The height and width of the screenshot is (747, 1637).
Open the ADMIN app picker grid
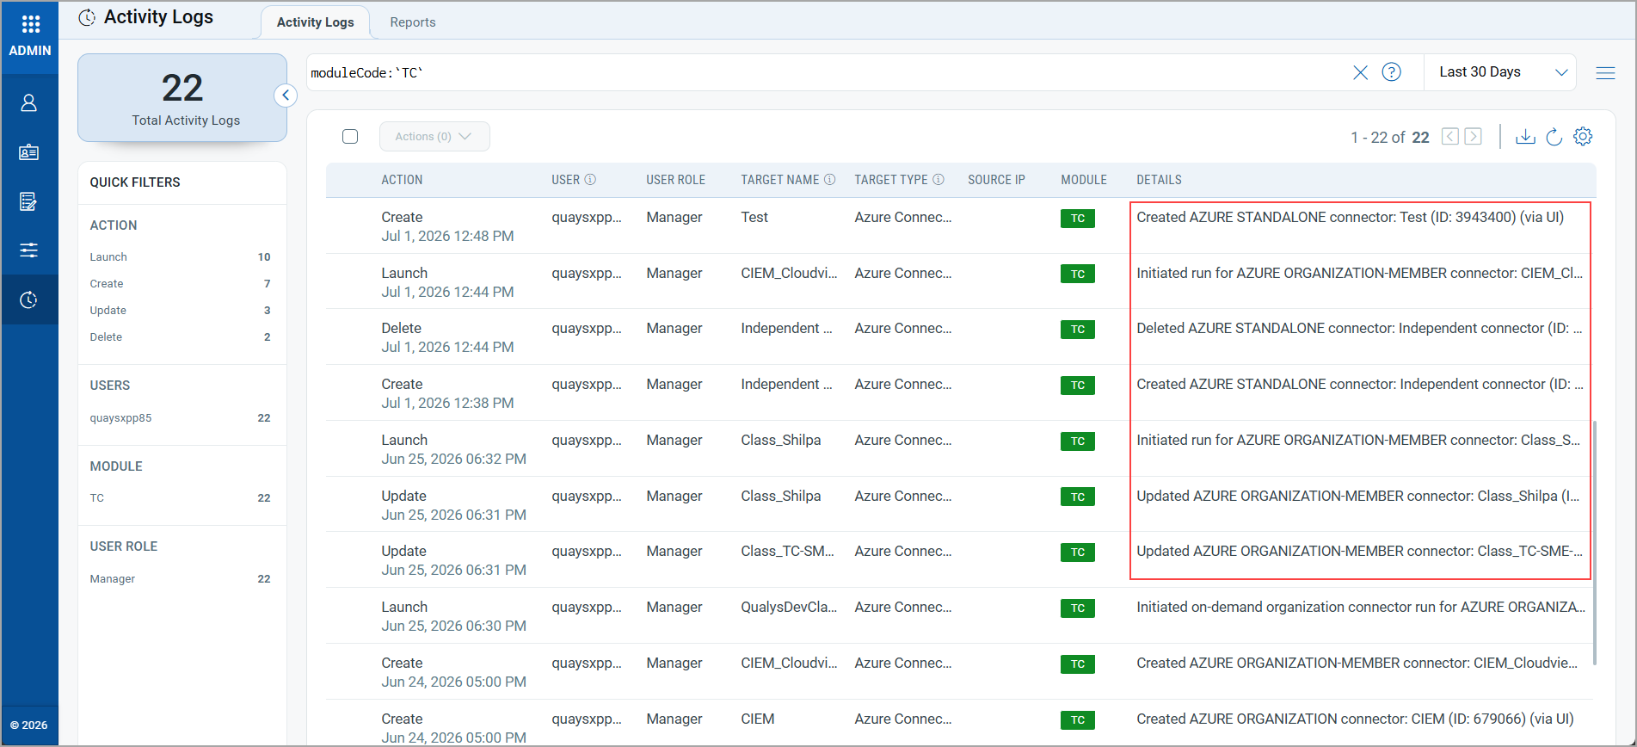point(30,25)
